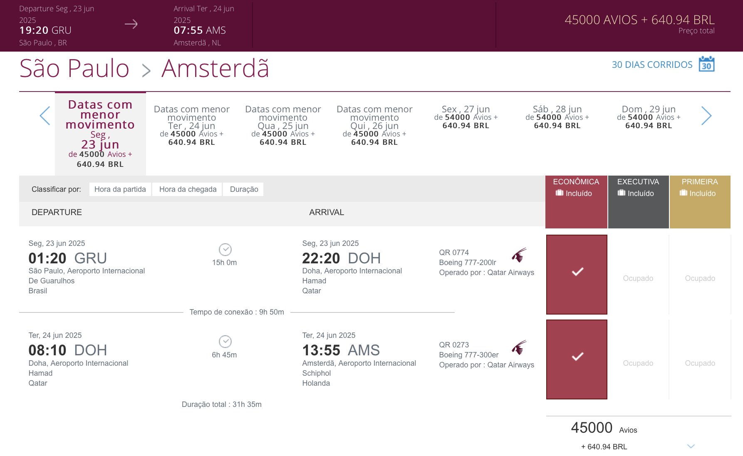
Task: Click clock icon for 6h 45m flight
Action: 225,342
